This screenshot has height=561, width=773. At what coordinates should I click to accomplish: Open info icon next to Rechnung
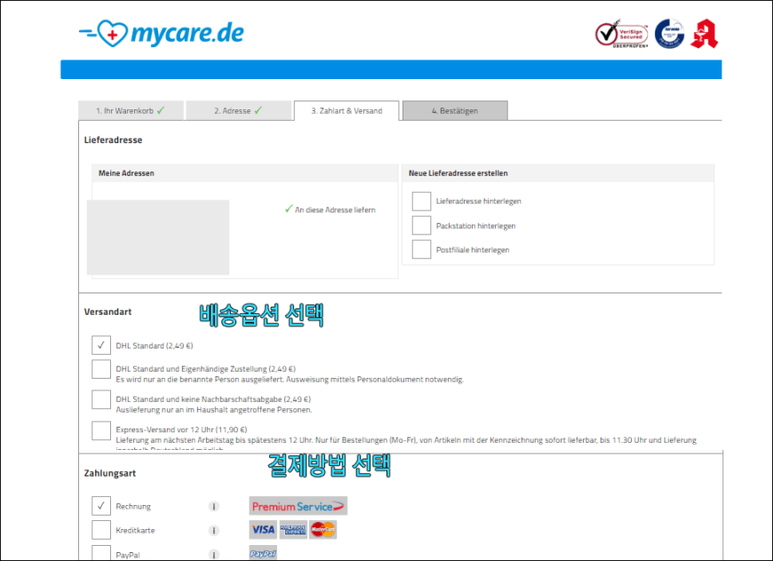pyautogui.click(x=213, y=506)
